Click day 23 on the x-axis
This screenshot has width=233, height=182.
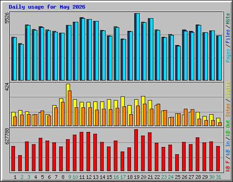pyautogui.click(x=164, y=177)
